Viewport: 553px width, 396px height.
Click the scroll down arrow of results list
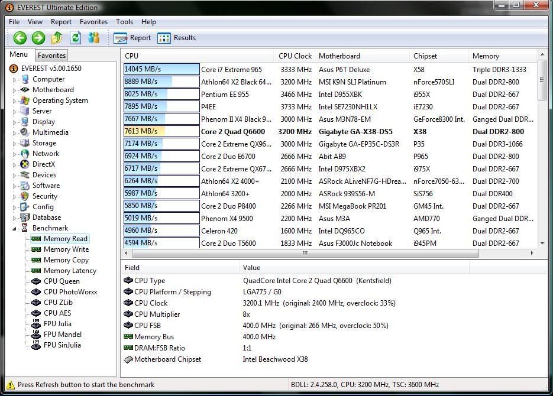[x=542, y=244]
